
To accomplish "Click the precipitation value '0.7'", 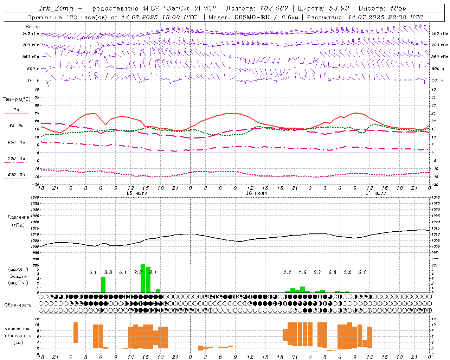I will click(x=317, y=272).
